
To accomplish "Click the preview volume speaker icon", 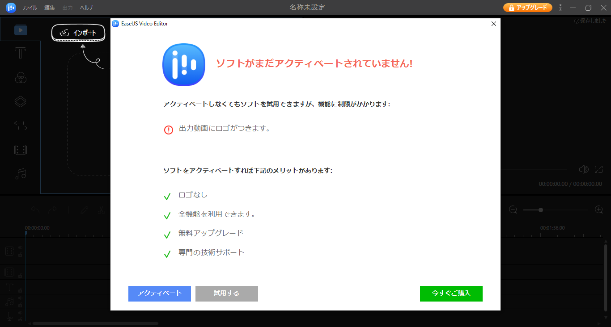I will tap(583, 169).
